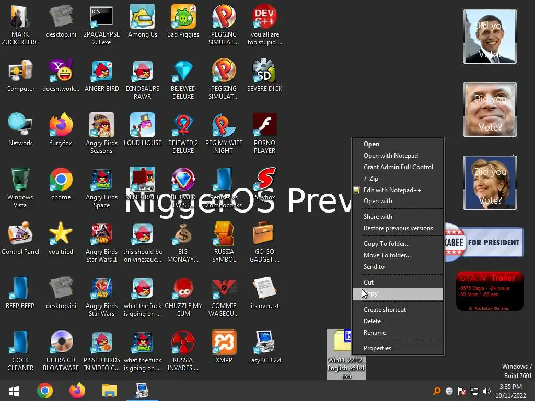This screenshot has height=401, width=535.
Task: Expand the Open with submenu
Action: coord(398,201)
